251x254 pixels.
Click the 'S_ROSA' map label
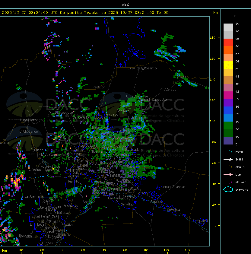[x=144, y=194]
